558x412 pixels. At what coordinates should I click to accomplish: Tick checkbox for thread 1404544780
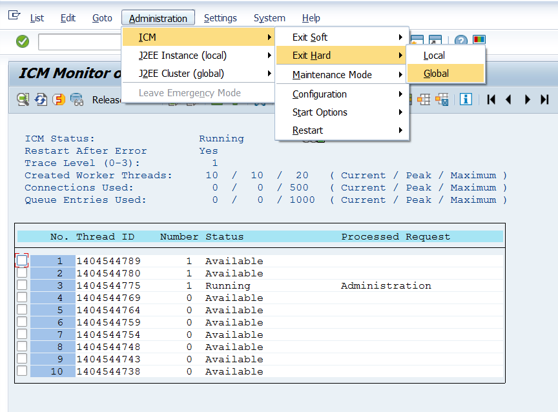(22, 273)
